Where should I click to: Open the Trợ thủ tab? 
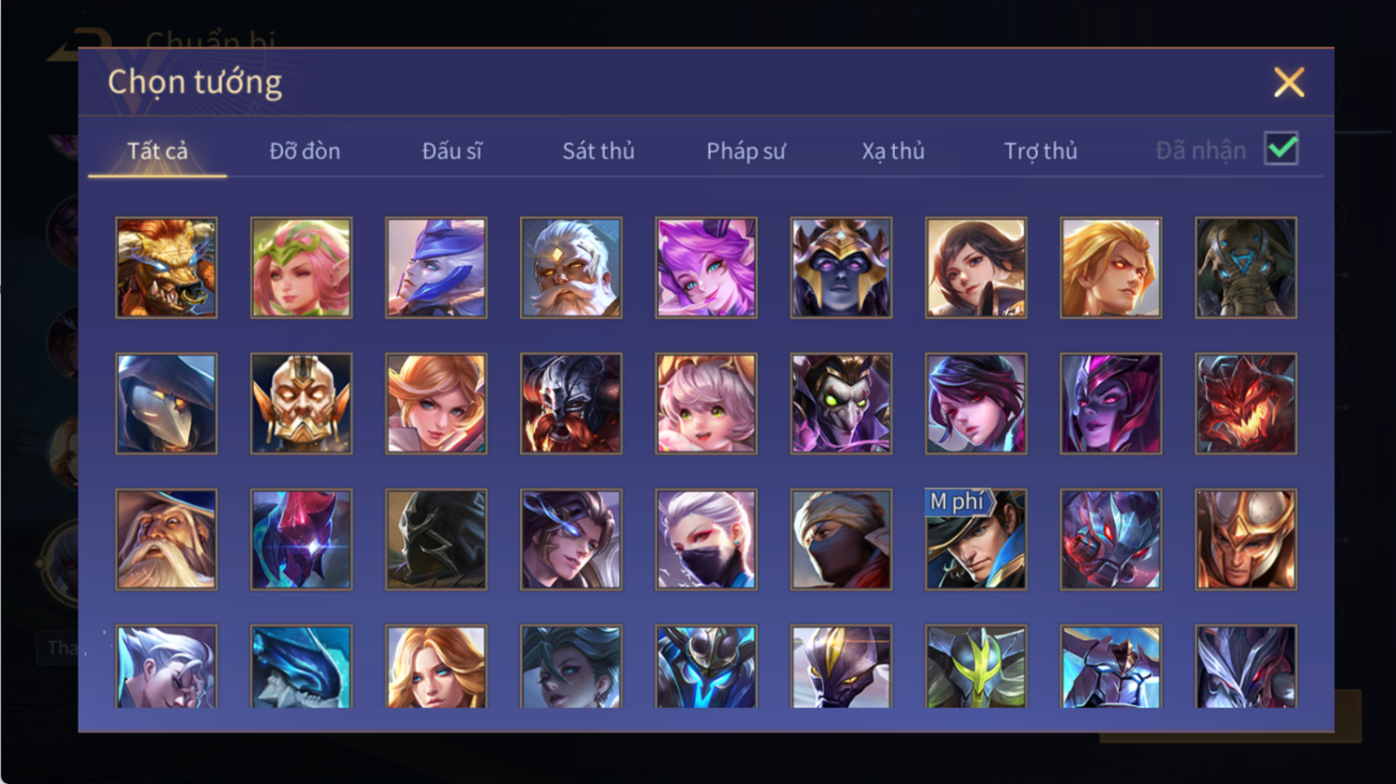[x=1040, y=151]
